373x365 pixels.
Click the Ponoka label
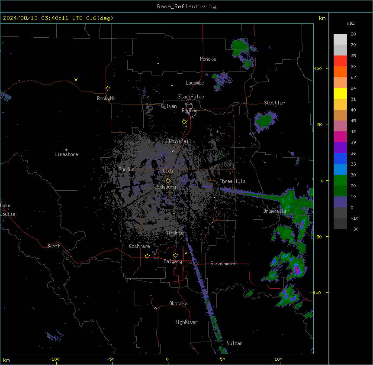[208, 59]
